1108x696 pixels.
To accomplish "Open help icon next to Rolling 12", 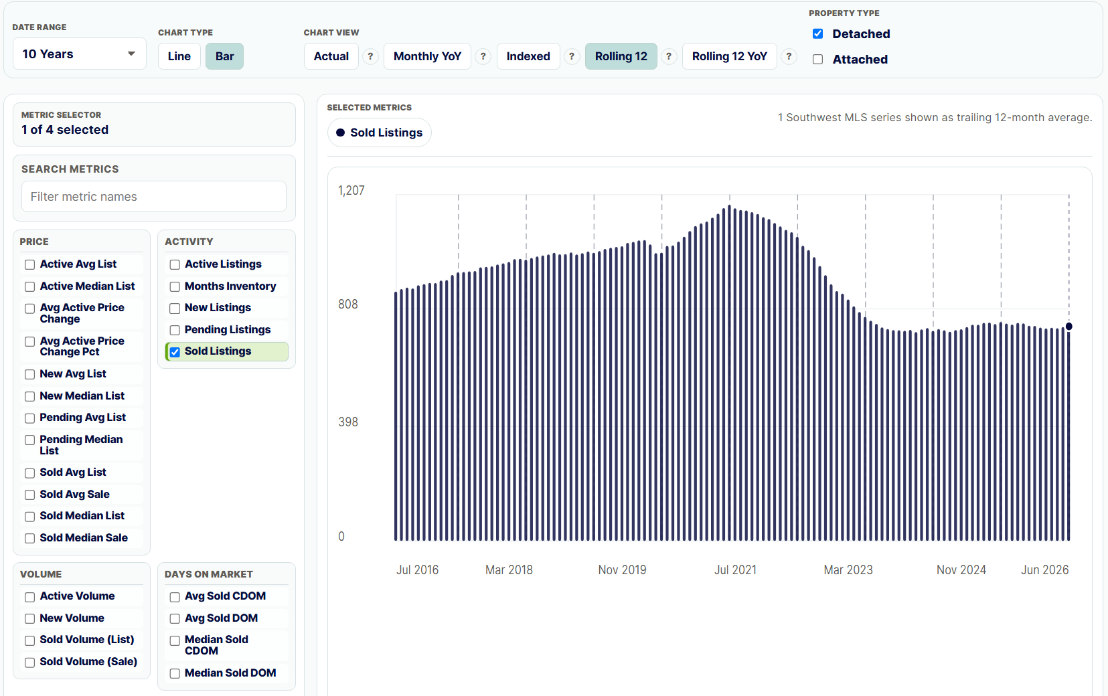I will [668, 57].
